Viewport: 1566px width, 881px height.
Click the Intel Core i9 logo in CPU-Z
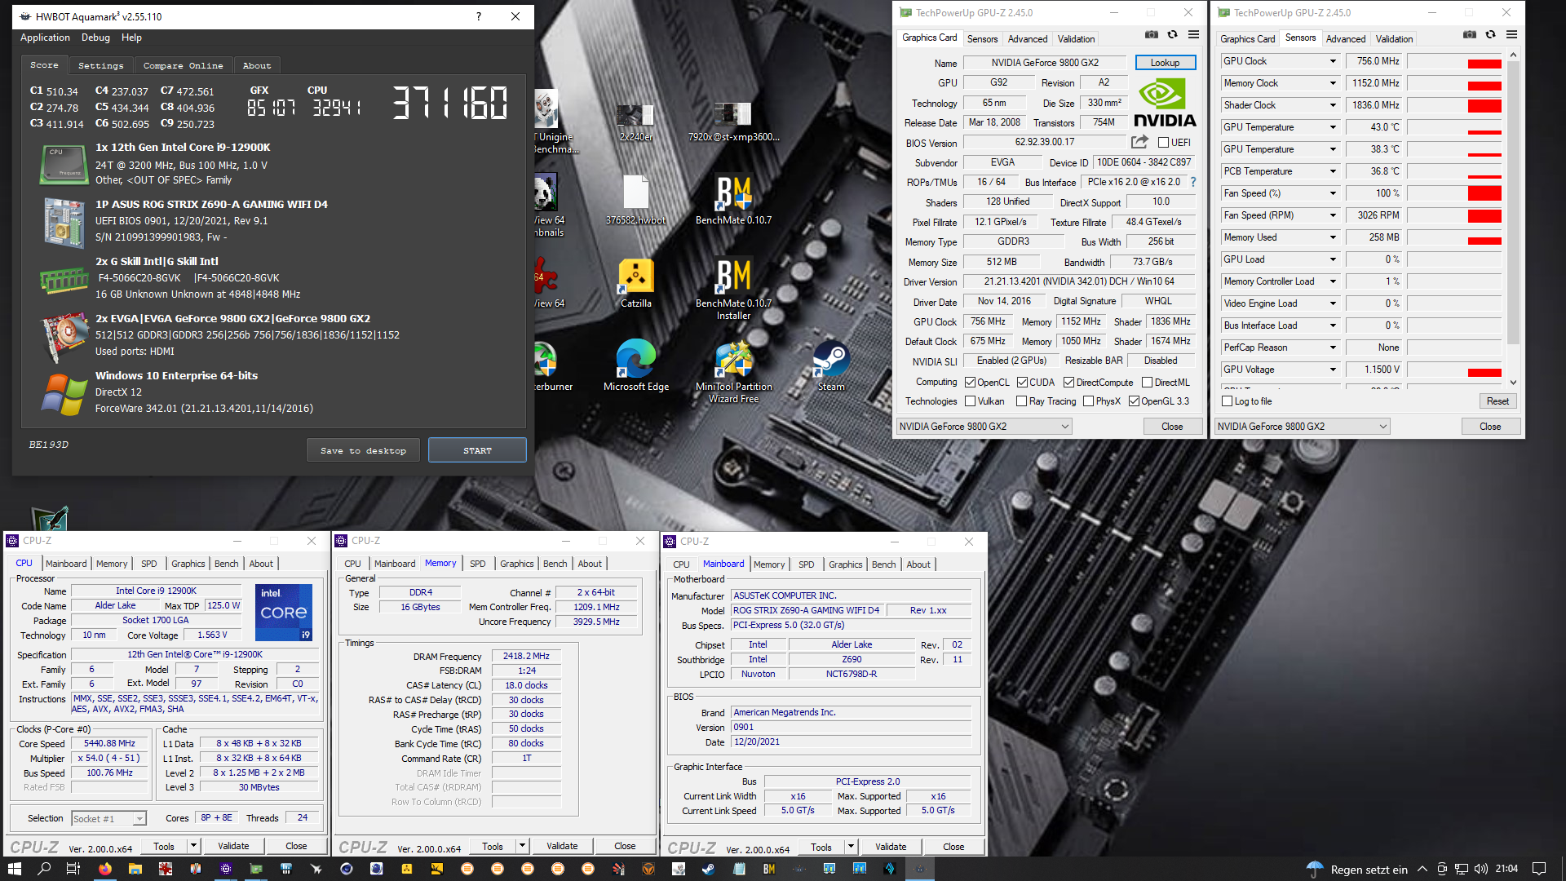(x=284, y=612)
